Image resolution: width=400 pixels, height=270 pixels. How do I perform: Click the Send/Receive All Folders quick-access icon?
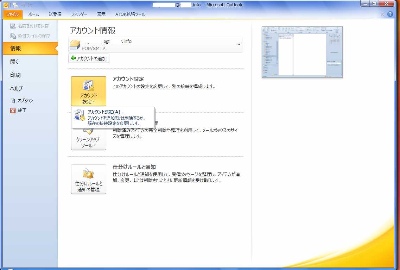15,5
